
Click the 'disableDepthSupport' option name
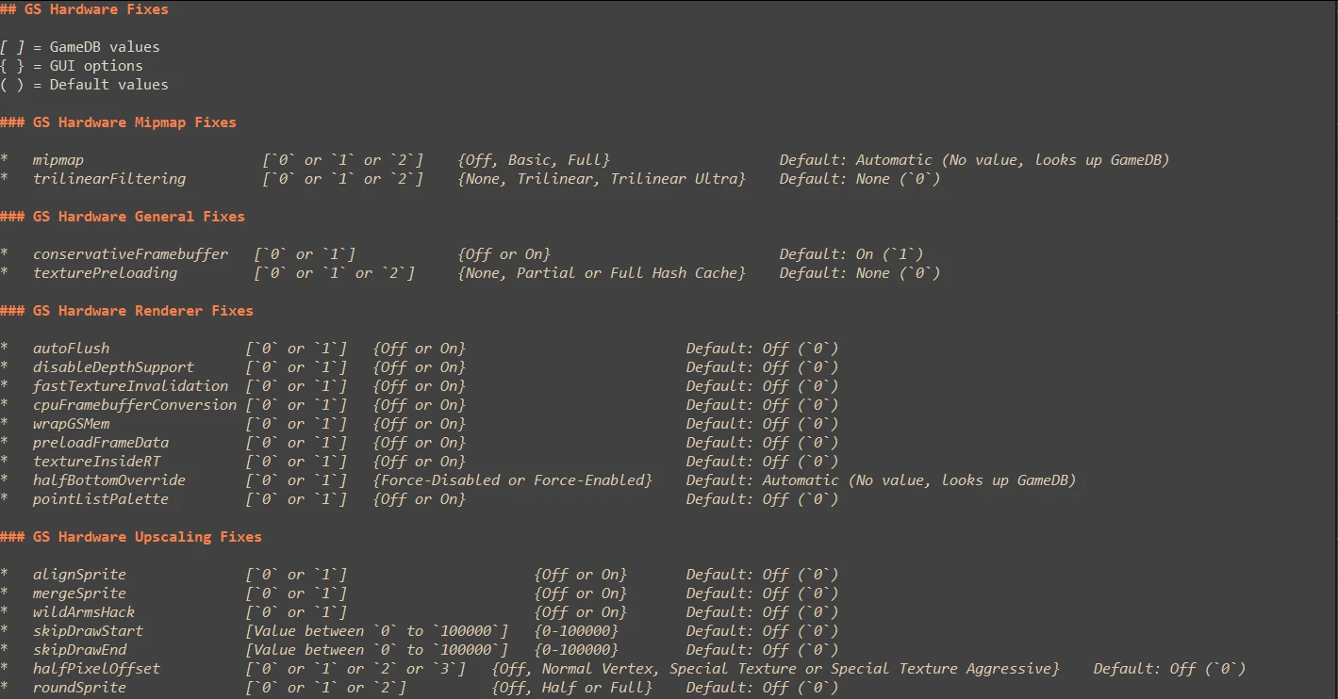coord(113,367)
